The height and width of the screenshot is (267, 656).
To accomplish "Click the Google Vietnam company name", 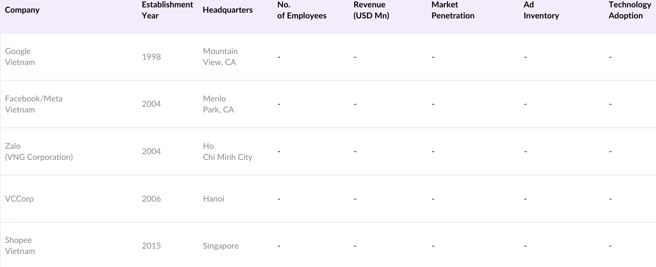I will click(x=20, y=57).
